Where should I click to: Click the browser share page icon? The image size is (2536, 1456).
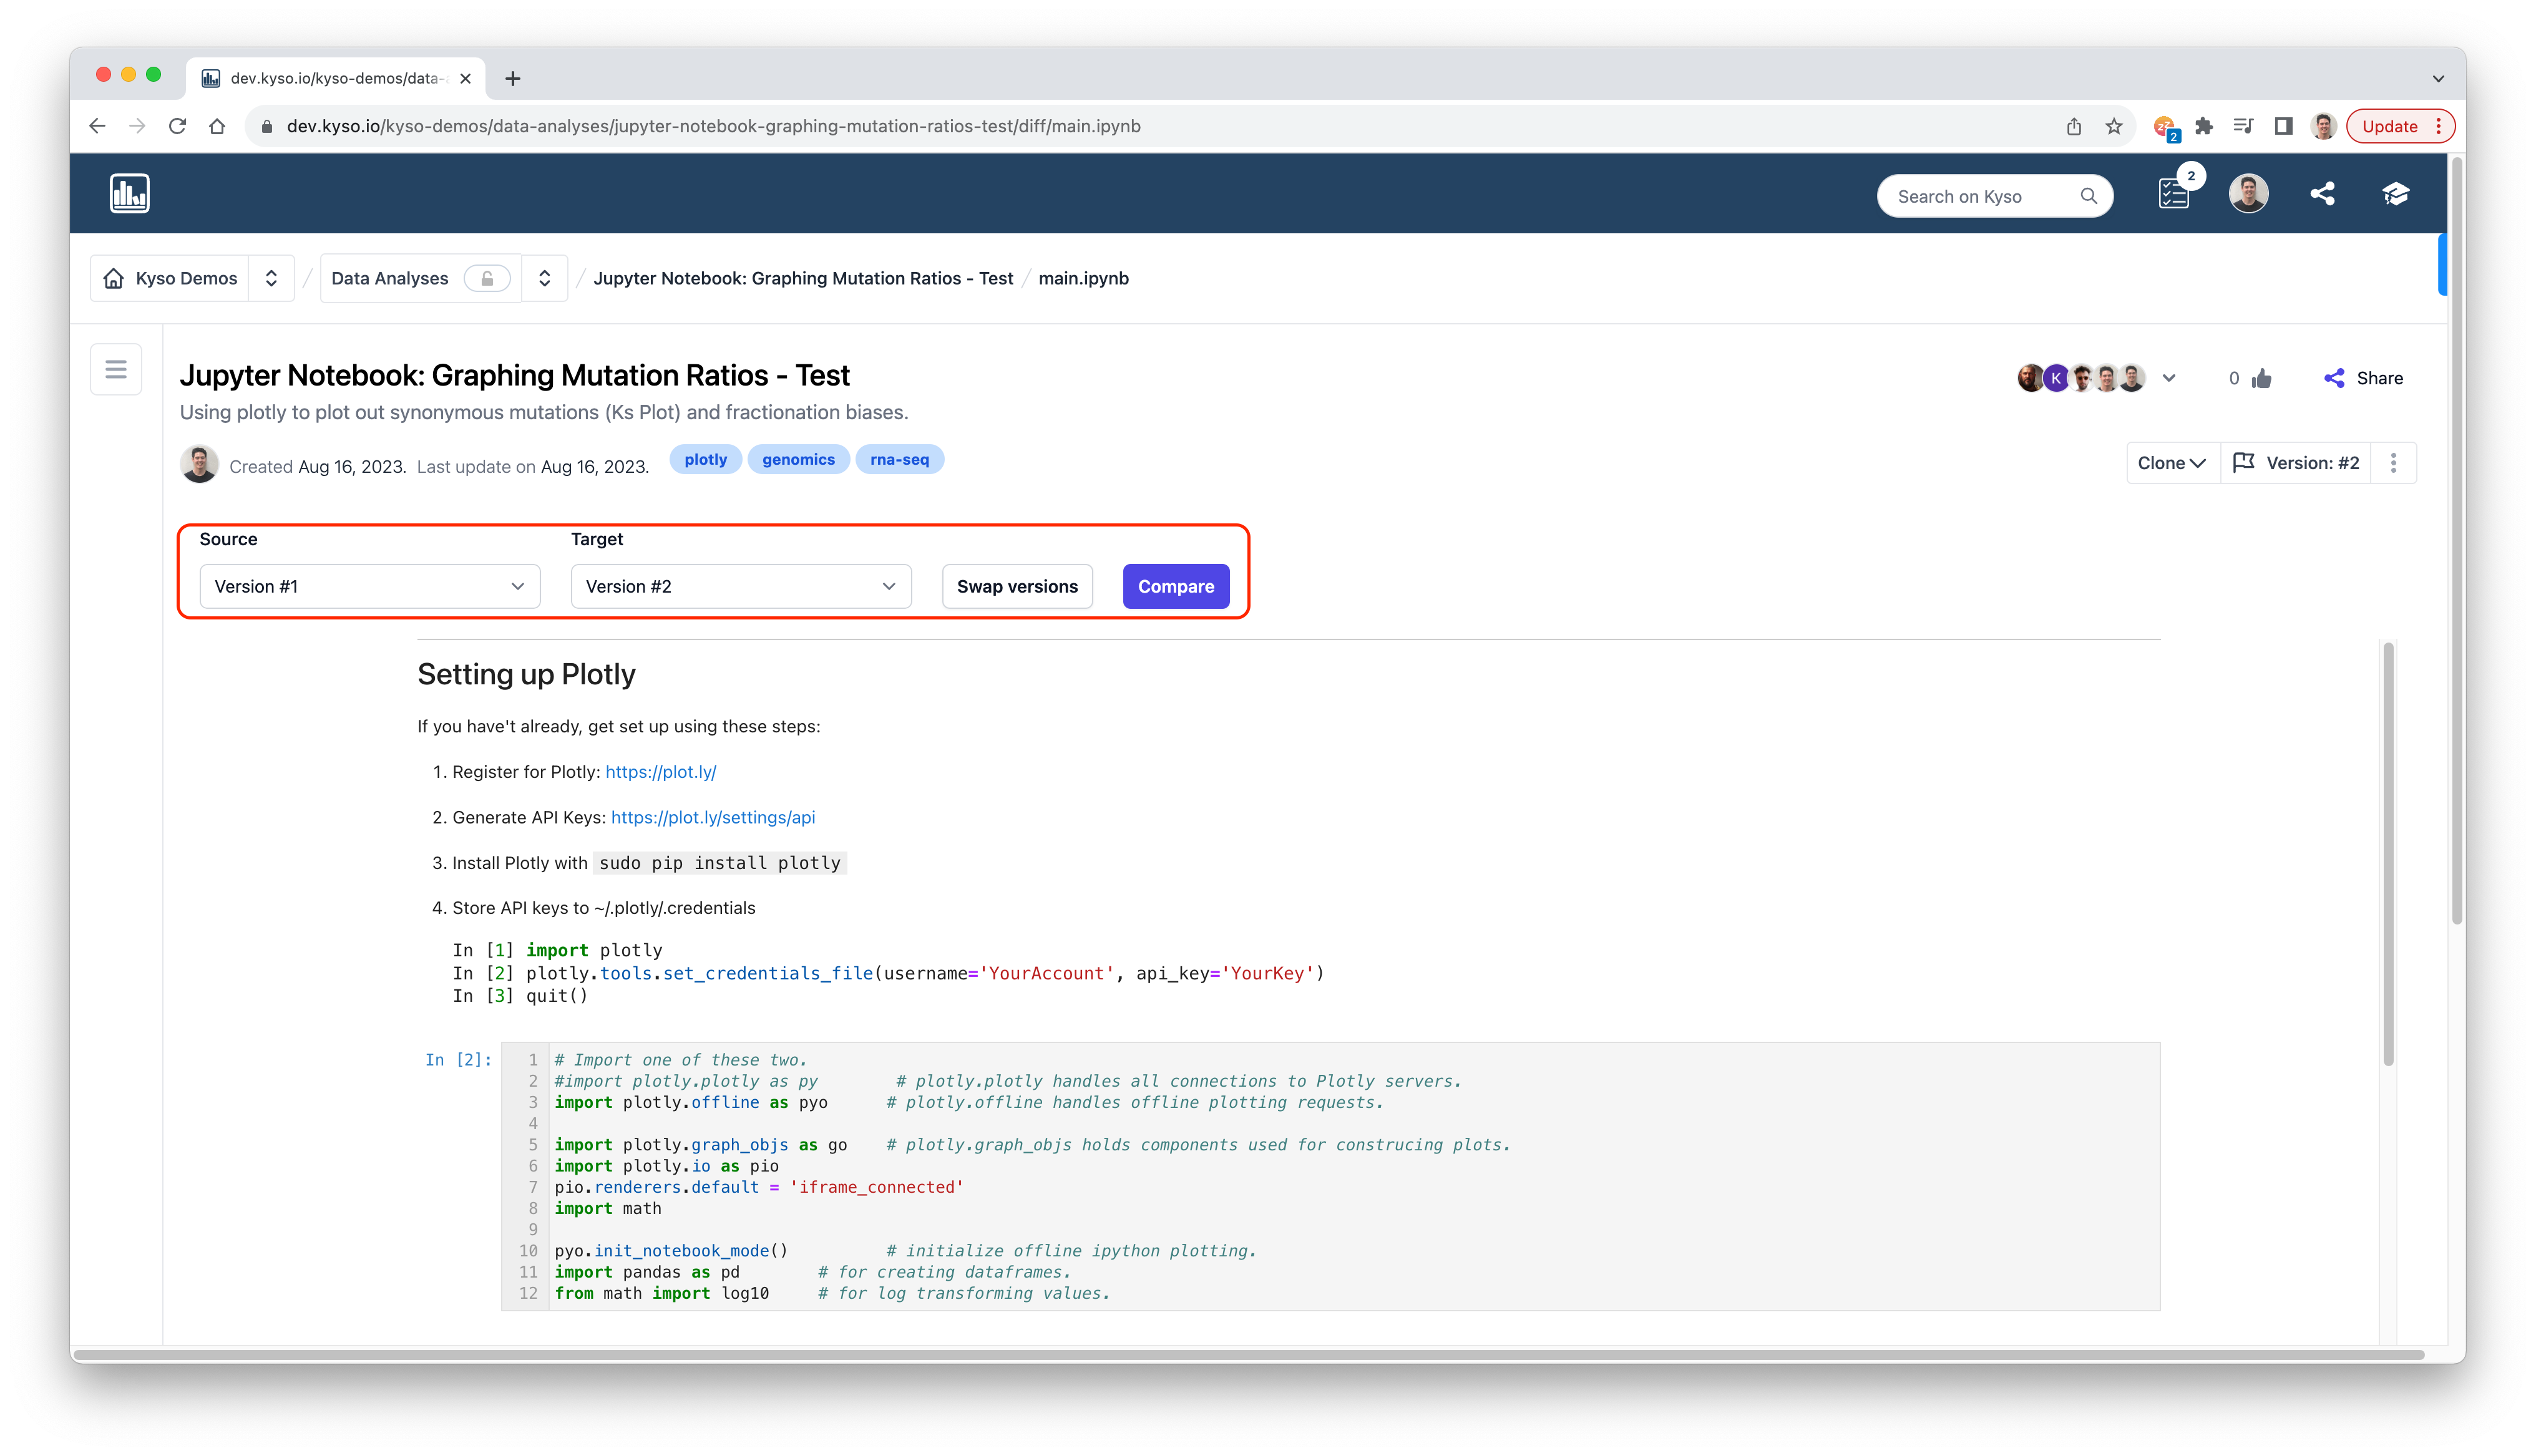pyautogui.click(x=2073, y=126)
